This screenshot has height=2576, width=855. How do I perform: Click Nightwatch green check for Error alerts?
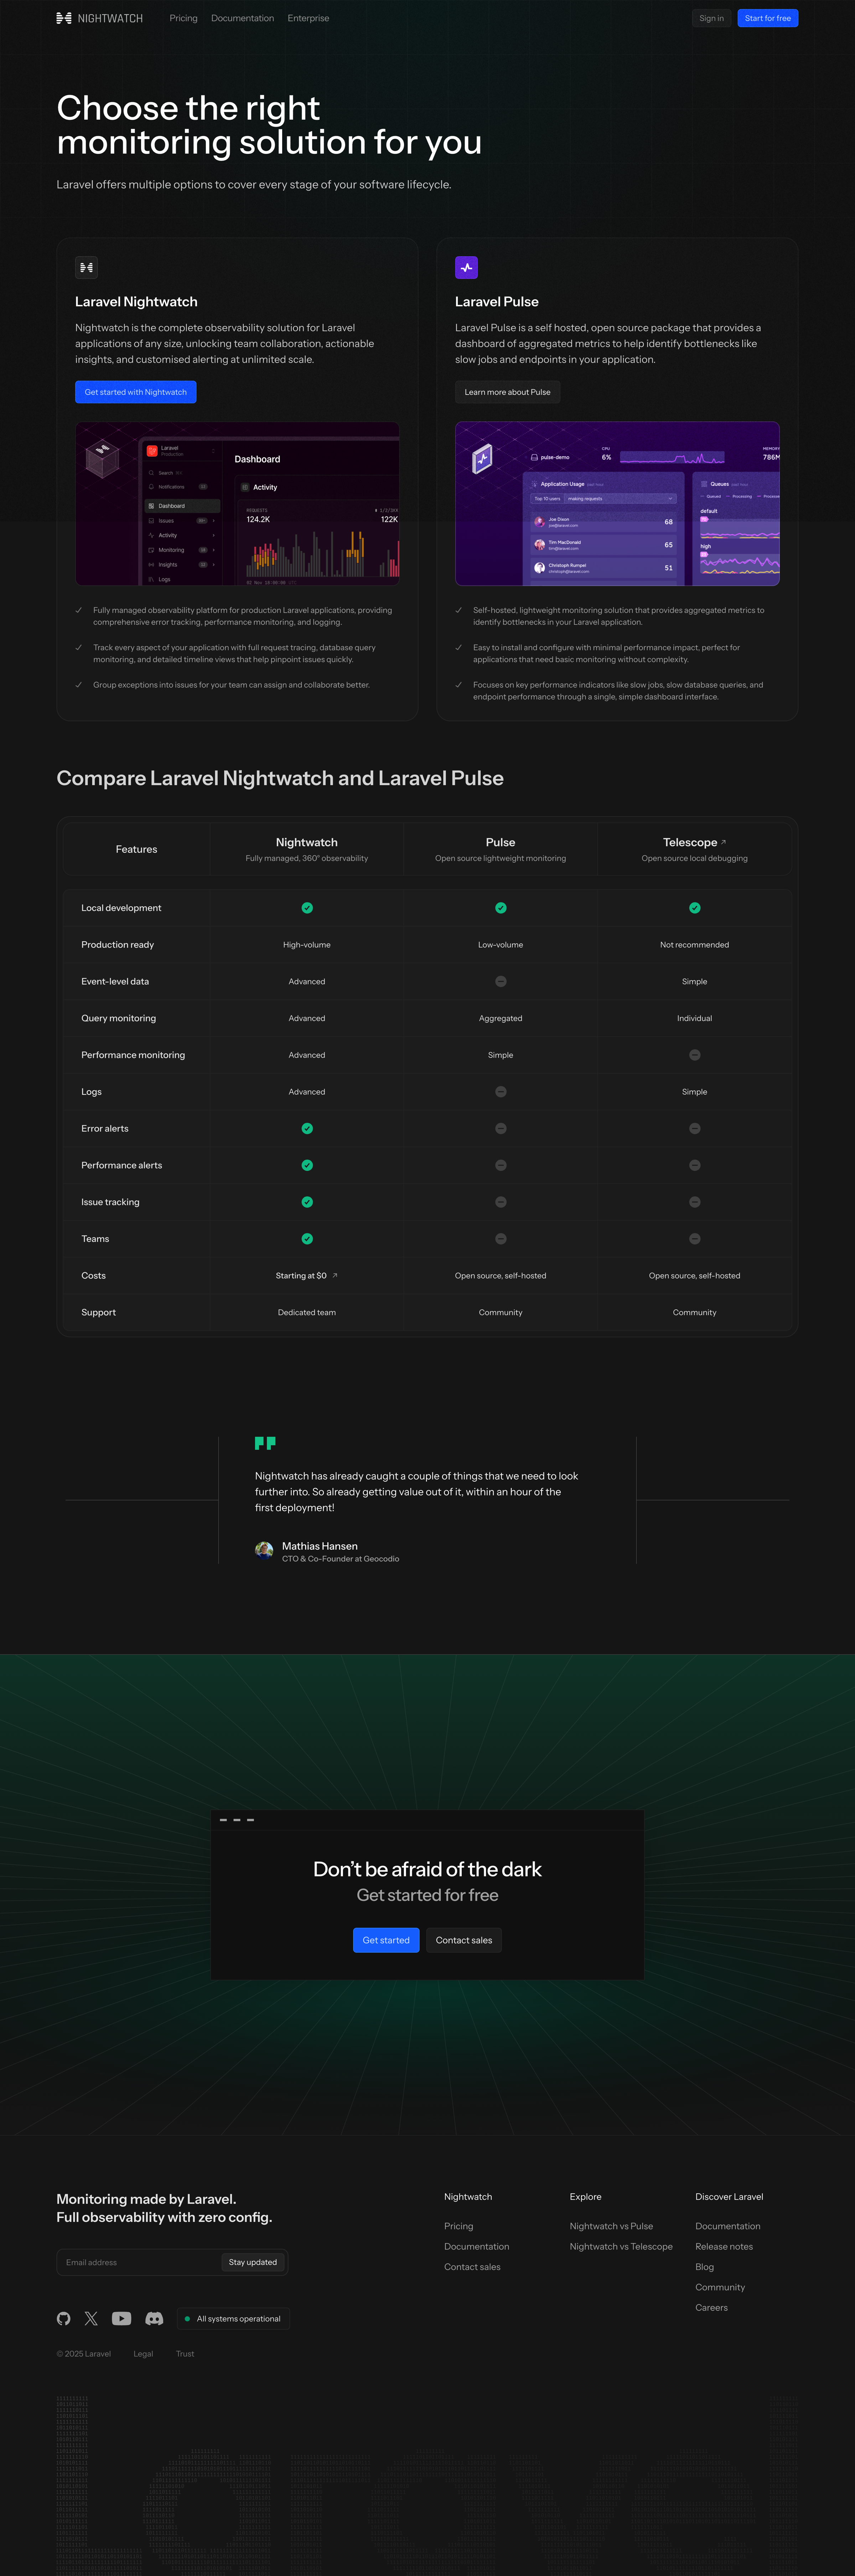tap(307, 1128)
